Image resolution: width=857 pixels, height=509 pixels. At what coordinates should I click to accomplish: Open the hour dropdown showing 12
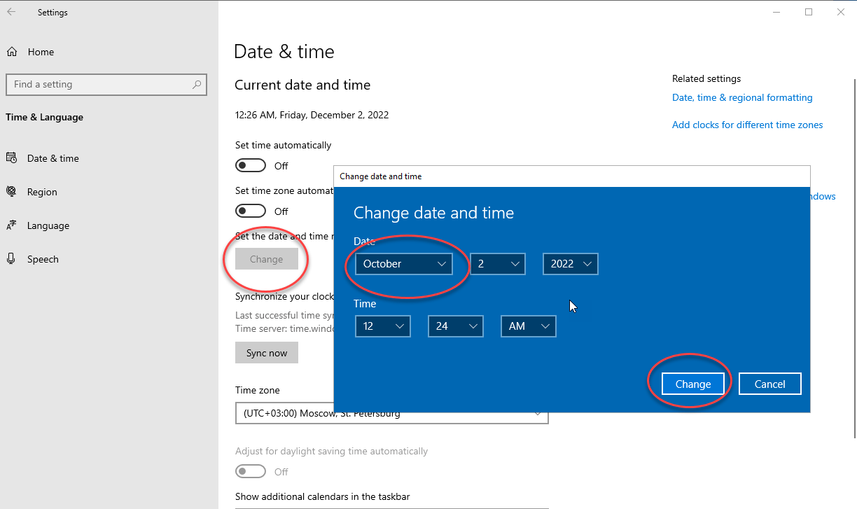pos(383,326)
